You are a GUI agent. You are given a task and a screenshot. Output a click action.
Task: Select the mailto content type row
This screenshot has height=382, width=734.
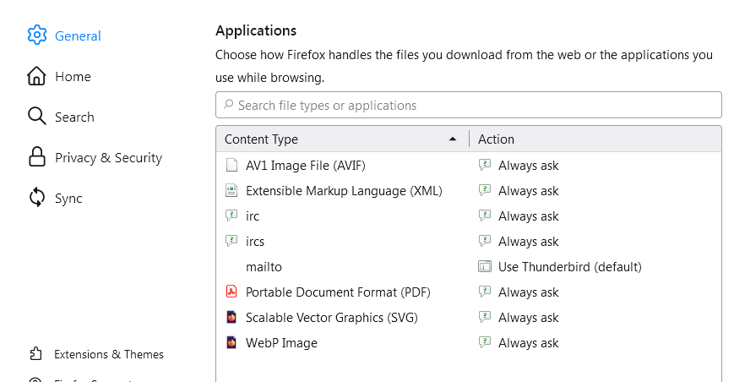(469, 266)
